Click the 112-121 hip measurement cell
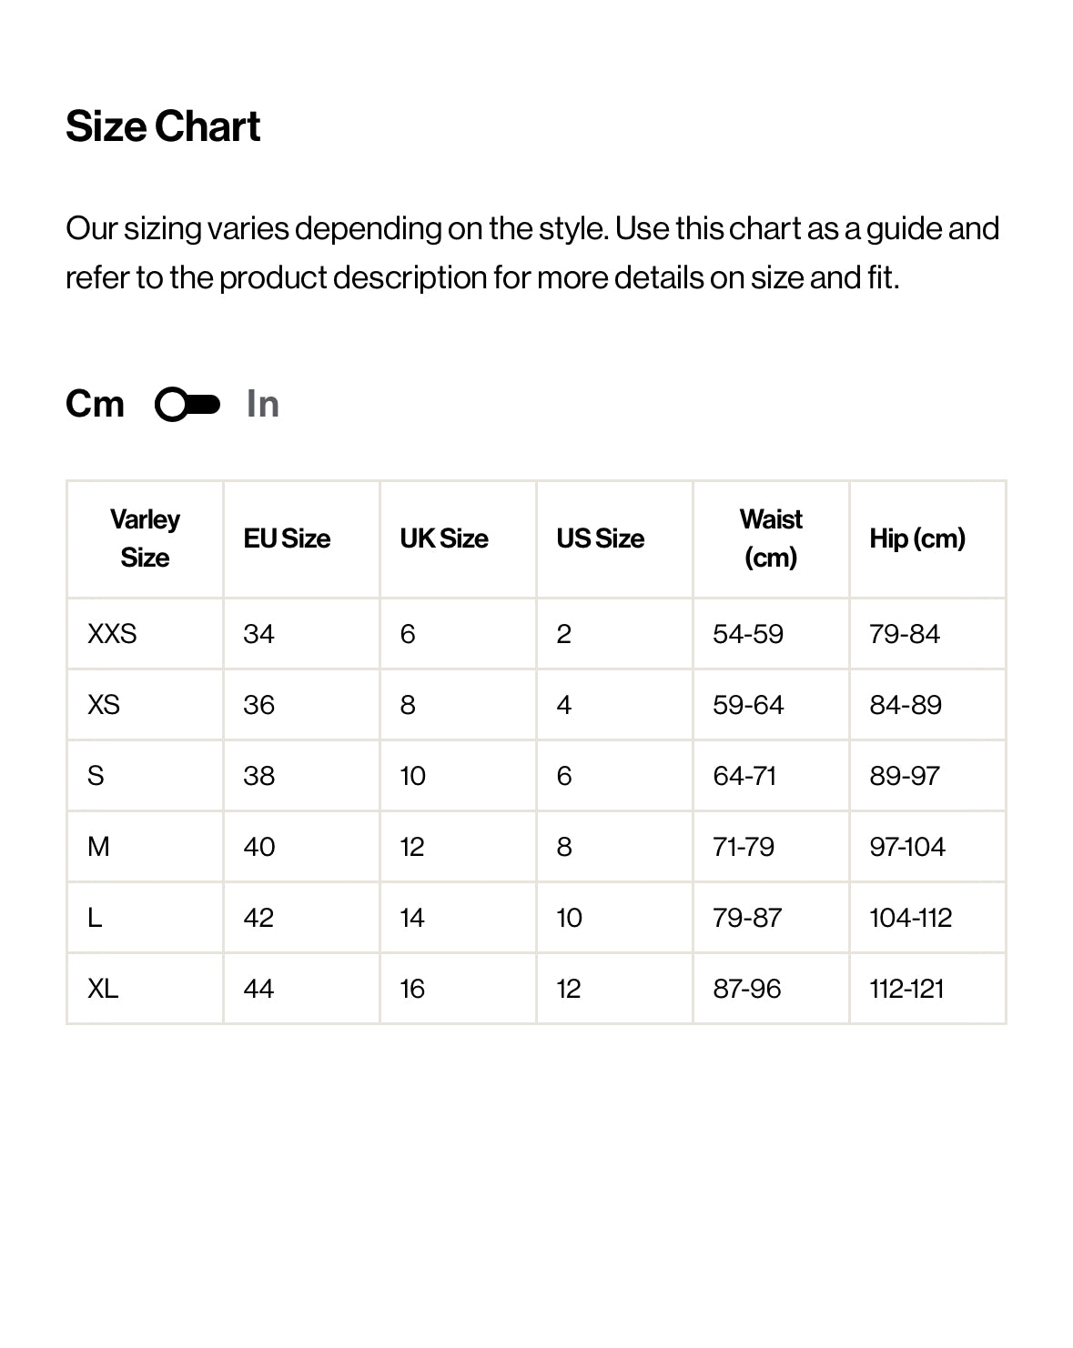This screenshot has height=1348, width=1073. pyautogui.click(x=906, y=989)
